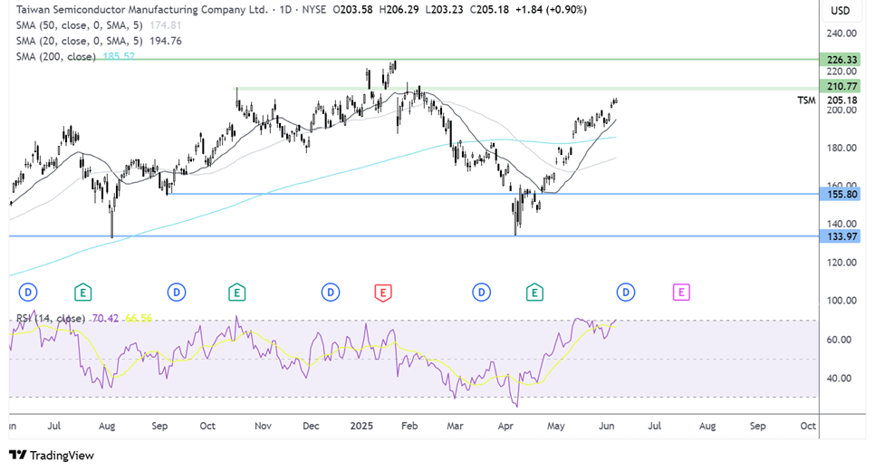Click the 66.56 yellow RSI average value

click(139, 318)
